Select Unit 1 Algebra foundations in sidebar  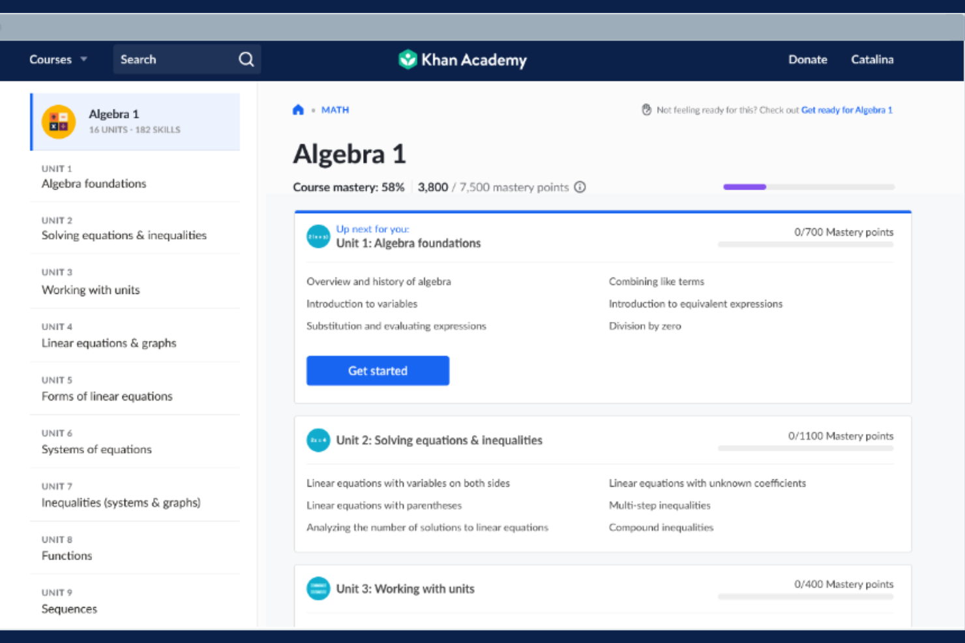(135, 177)
